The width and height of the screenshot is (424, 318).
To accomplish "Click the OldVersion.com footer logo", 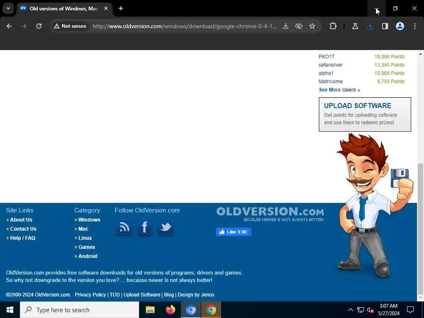I will 270,214.
